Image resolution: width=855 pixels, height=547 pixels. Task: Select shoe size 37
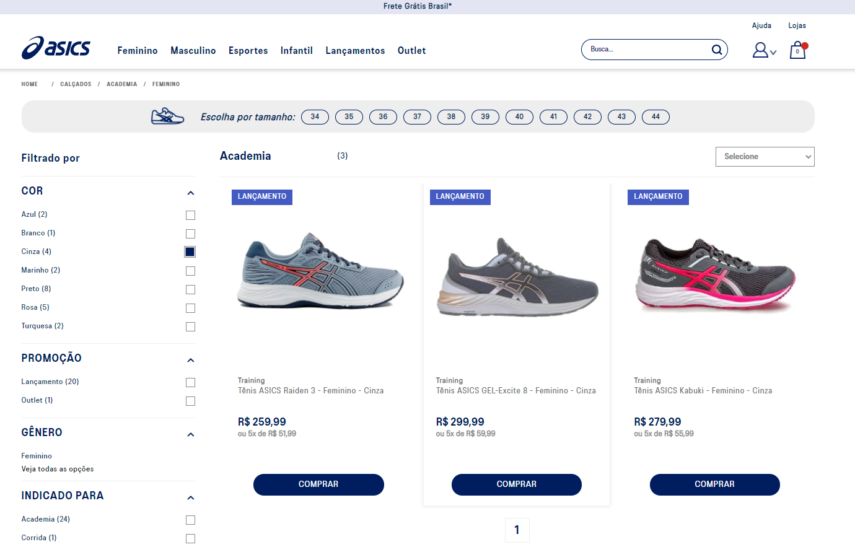(417, 116)
